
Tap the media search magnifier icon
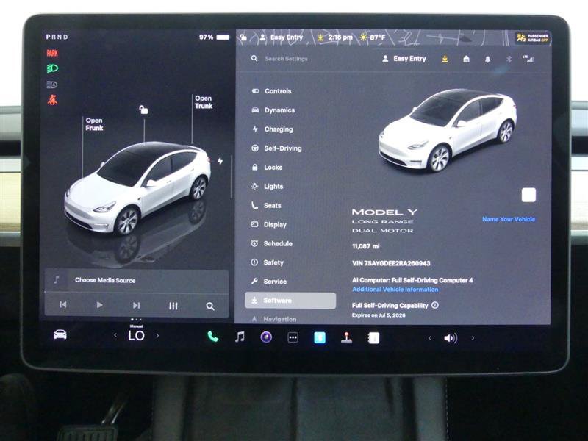click(x=210, y=306)
